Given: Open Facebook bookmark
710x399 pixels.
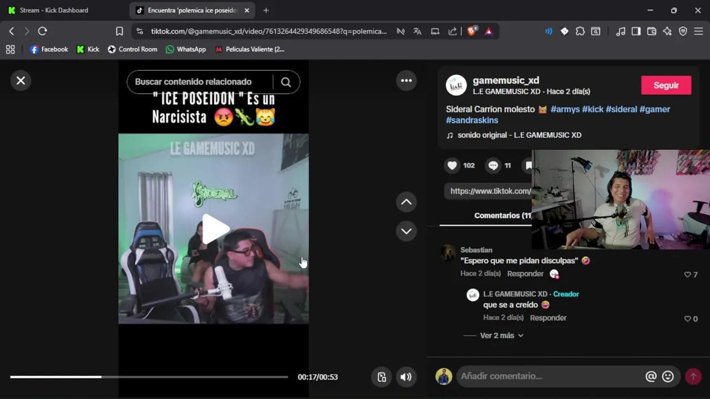Looking at the screenshot, I should [x=49, y=49].
